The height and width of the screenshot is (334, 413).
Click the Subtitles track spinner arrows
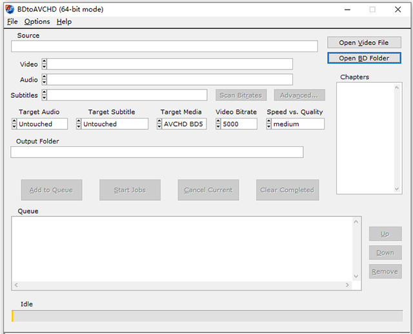click(x=44, y=95)
